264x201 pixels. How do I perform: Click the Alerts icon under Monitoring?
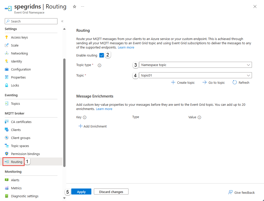[x=7, y=180]
